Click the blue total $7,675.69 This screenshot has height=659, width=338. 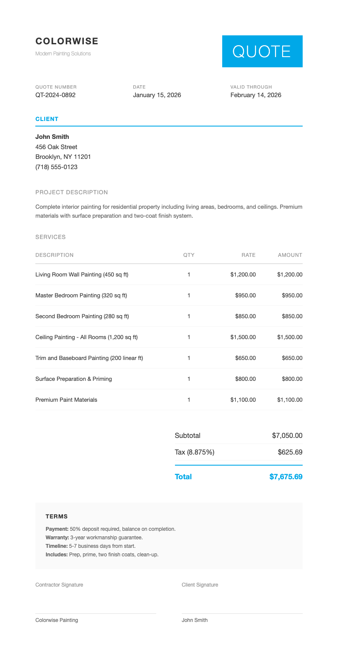[x=286, y=477]
